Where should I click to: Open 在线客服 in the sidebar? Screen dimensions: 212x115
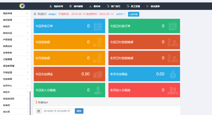tap(15, 79)
